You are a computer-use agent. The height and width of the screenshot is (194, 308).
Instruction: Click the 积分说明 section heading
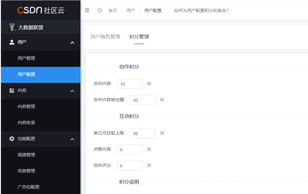(129, 182)
